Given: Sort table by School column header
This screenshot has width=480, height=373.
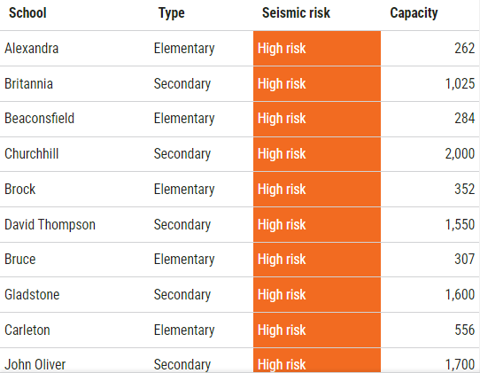Looking at the screenshot, I should coord(27,13).
